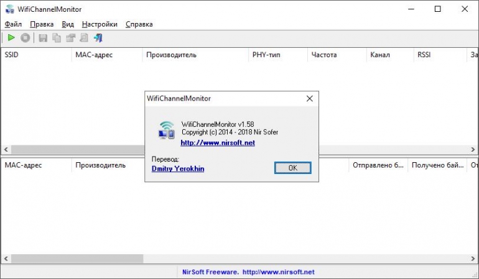The image size is (479, 279).
Task: Click the save (floppy disk) toolbar icon
Action: [43, 38]
